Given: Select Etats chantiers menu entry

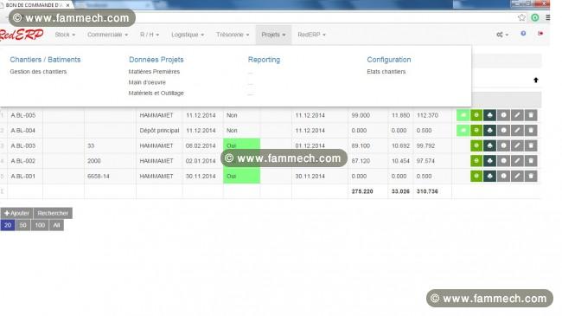Looking at the screenshot, I should [386, 72].
